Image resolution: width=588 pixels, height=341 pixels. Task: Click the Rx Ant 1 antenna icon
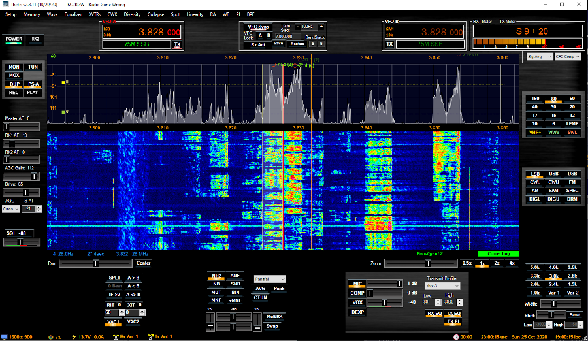coord(116,337)
